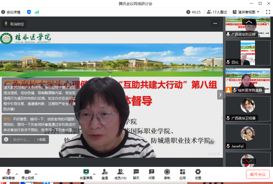Open the 演讲者视图 layout dropdown

tap(246, 12)
